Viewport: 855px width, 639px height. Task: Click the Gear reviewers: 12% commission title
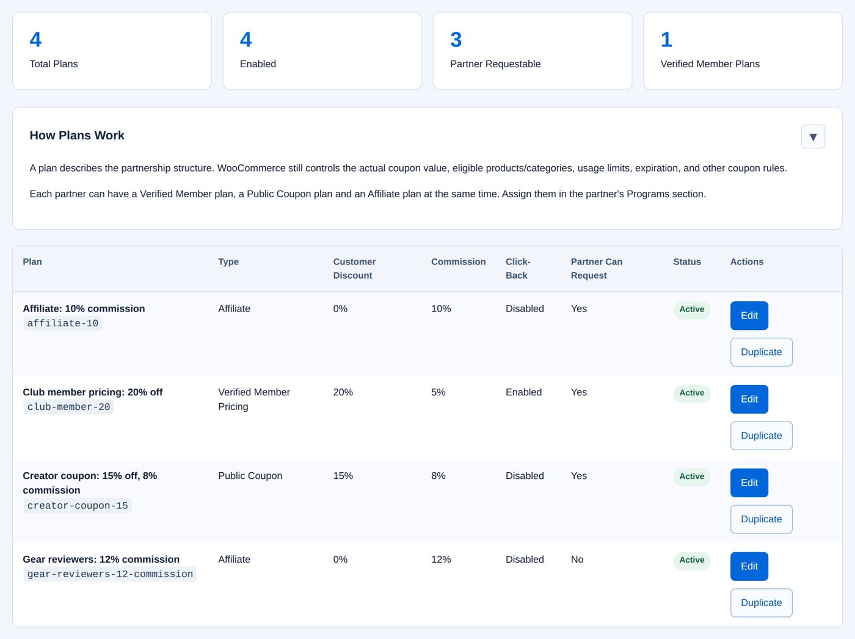[101, 560]
